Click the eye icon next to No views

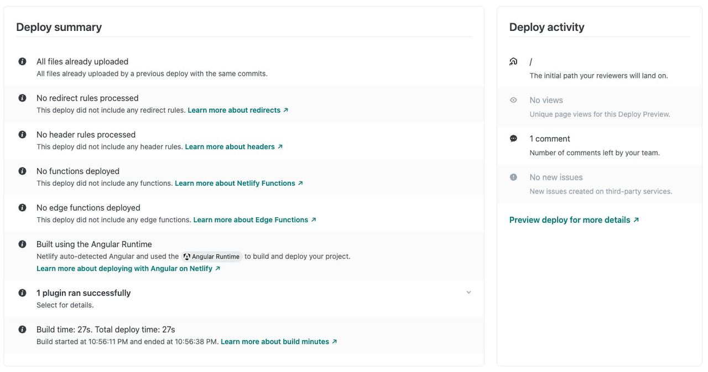point(513,100)
